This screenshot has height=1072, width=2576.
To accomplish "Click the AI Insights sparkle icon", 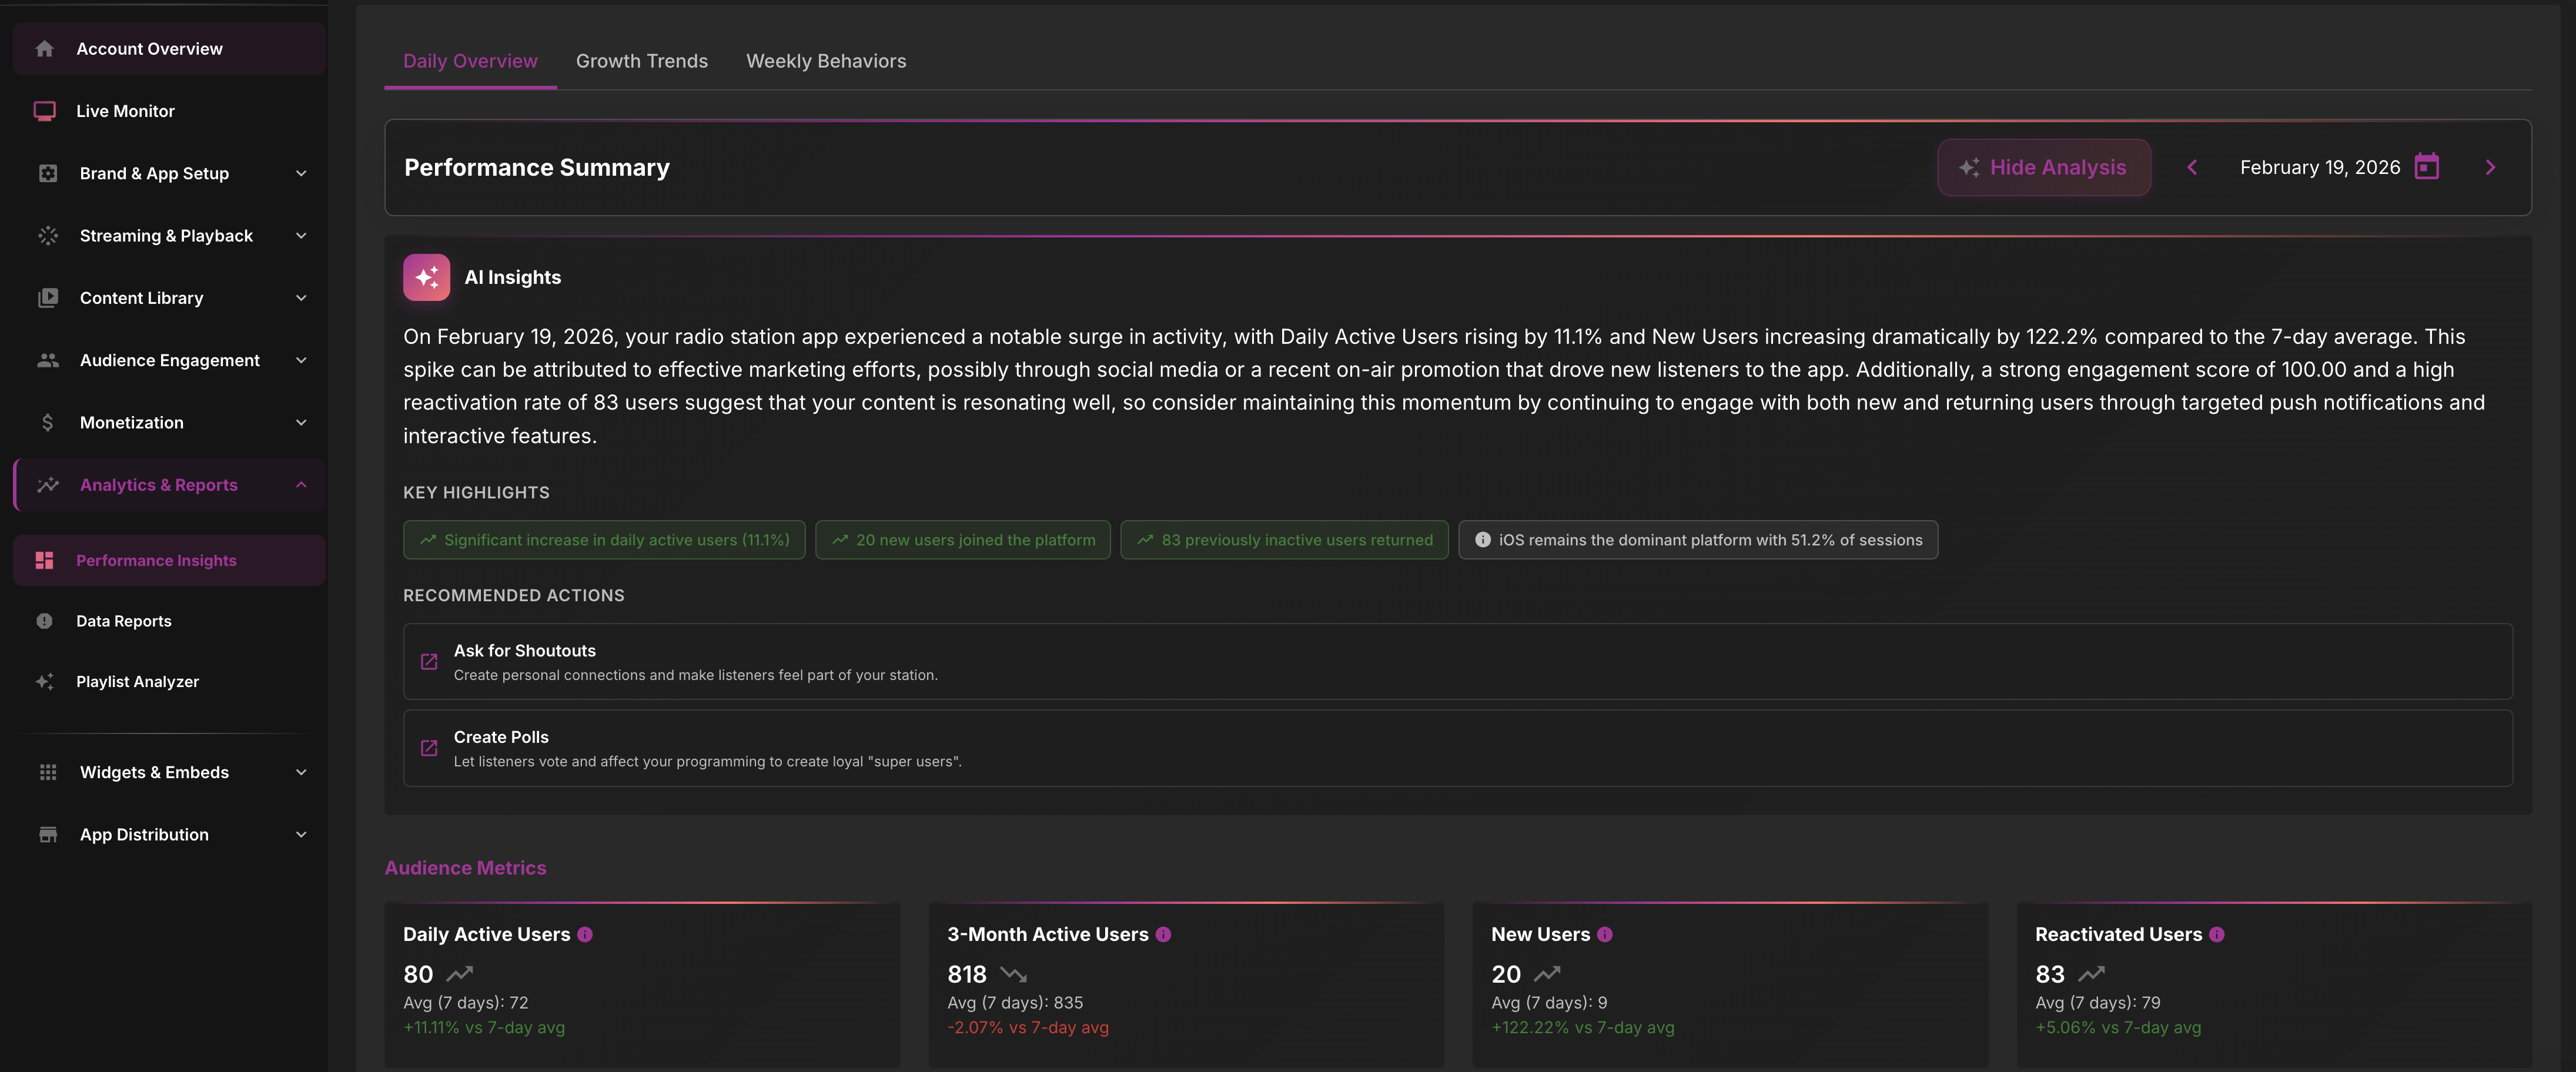I will (426, 277).
